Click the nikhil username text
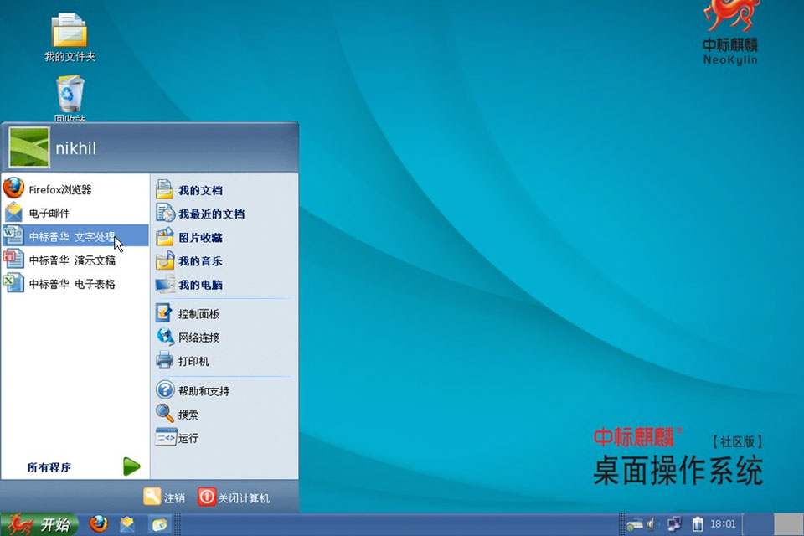The width and height of the screenshot is (804, 536). click(76, 148)
